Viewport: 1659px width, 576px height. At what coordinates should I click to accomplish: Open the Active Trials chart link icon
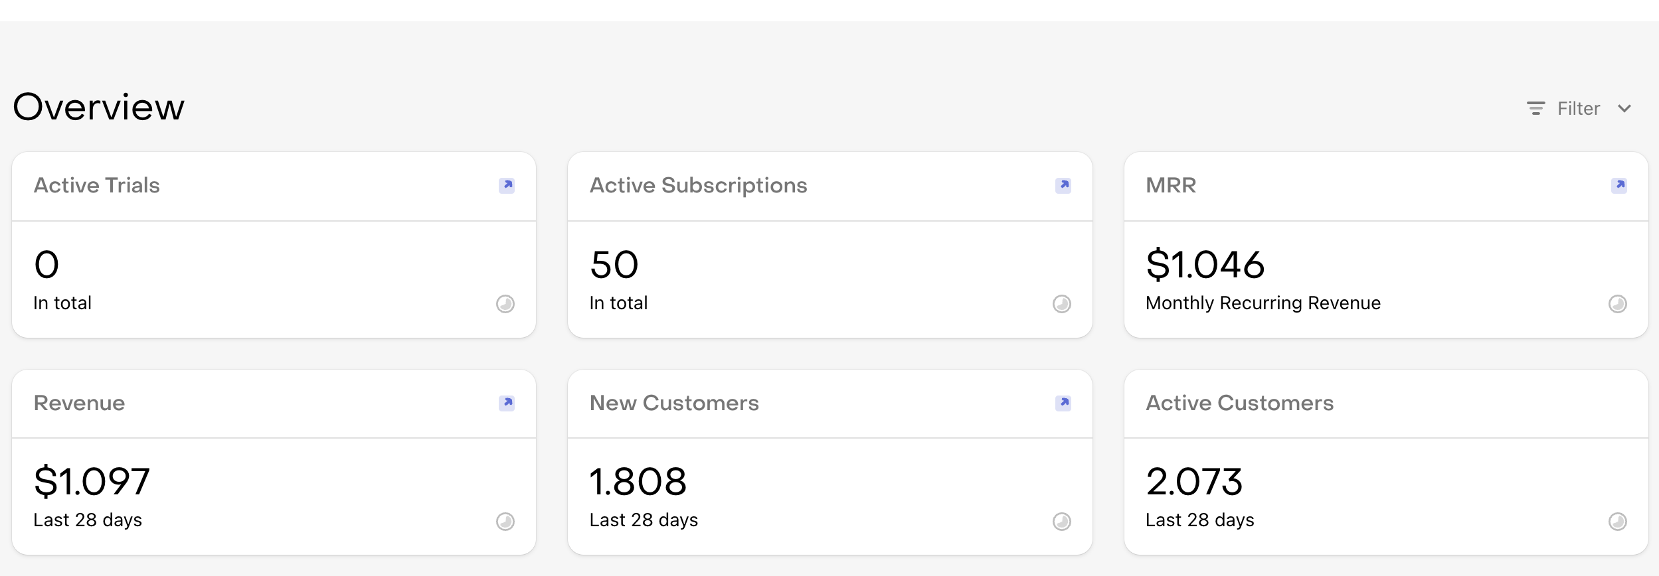pos(507,185)
